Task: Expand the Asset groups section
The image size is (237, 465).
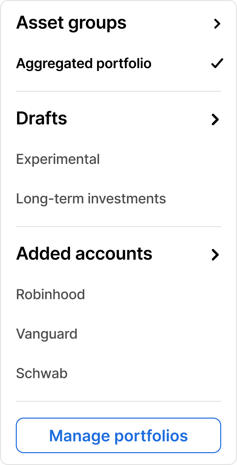Action: (118, 23)
